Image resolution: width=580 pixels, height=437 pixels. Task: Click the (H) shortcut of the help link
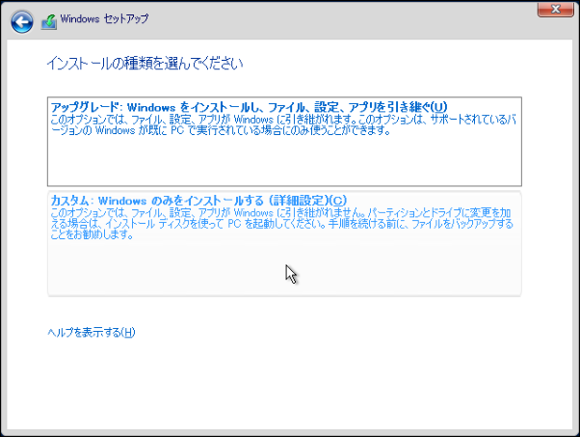(x=129, y=333)
